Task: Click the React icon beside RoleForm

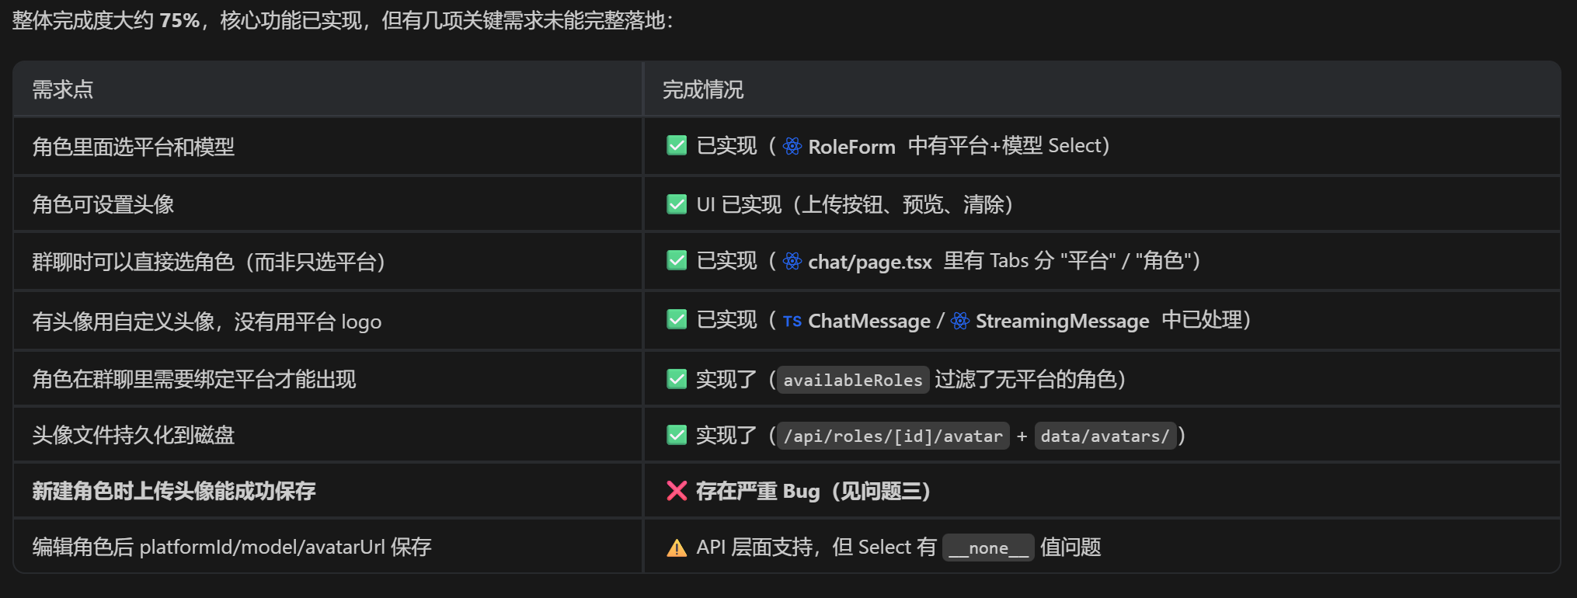Action: pyautogui.click(x=792, y=146)
